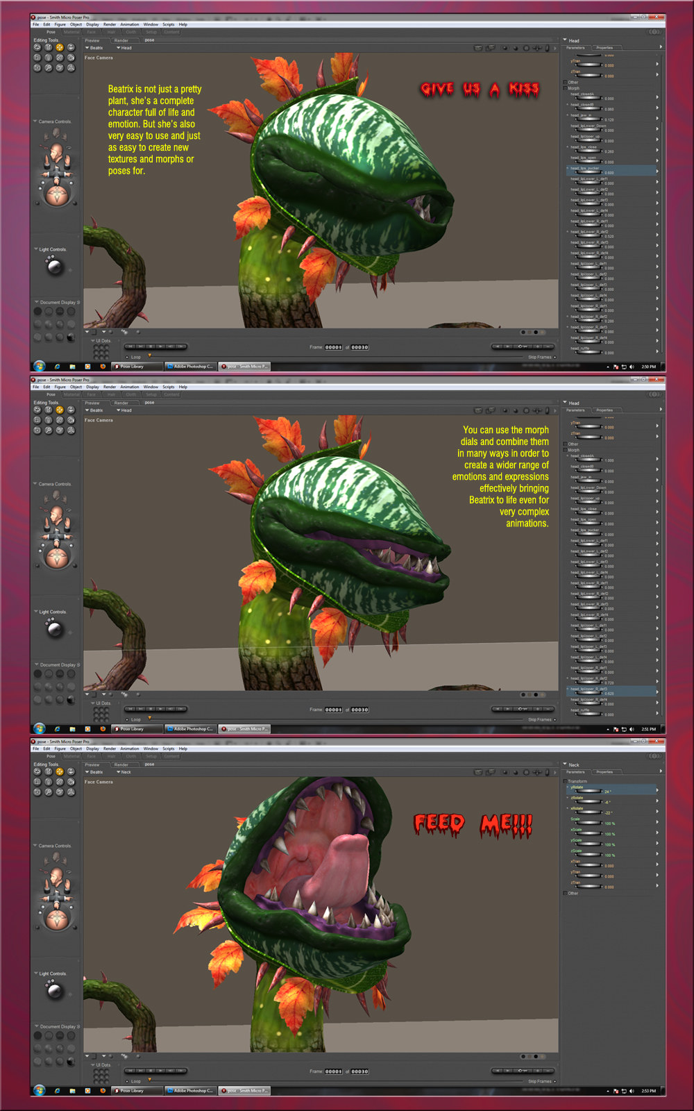Open the Animation menu in bottom window
The height and width of the screenshot is (1111, 694).
click(x=130, y=749)
